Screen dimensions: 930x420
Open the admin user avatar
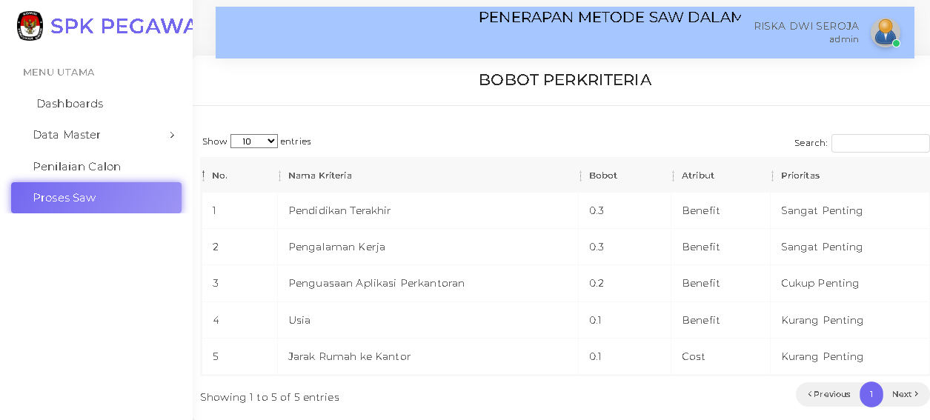[885, 33]
